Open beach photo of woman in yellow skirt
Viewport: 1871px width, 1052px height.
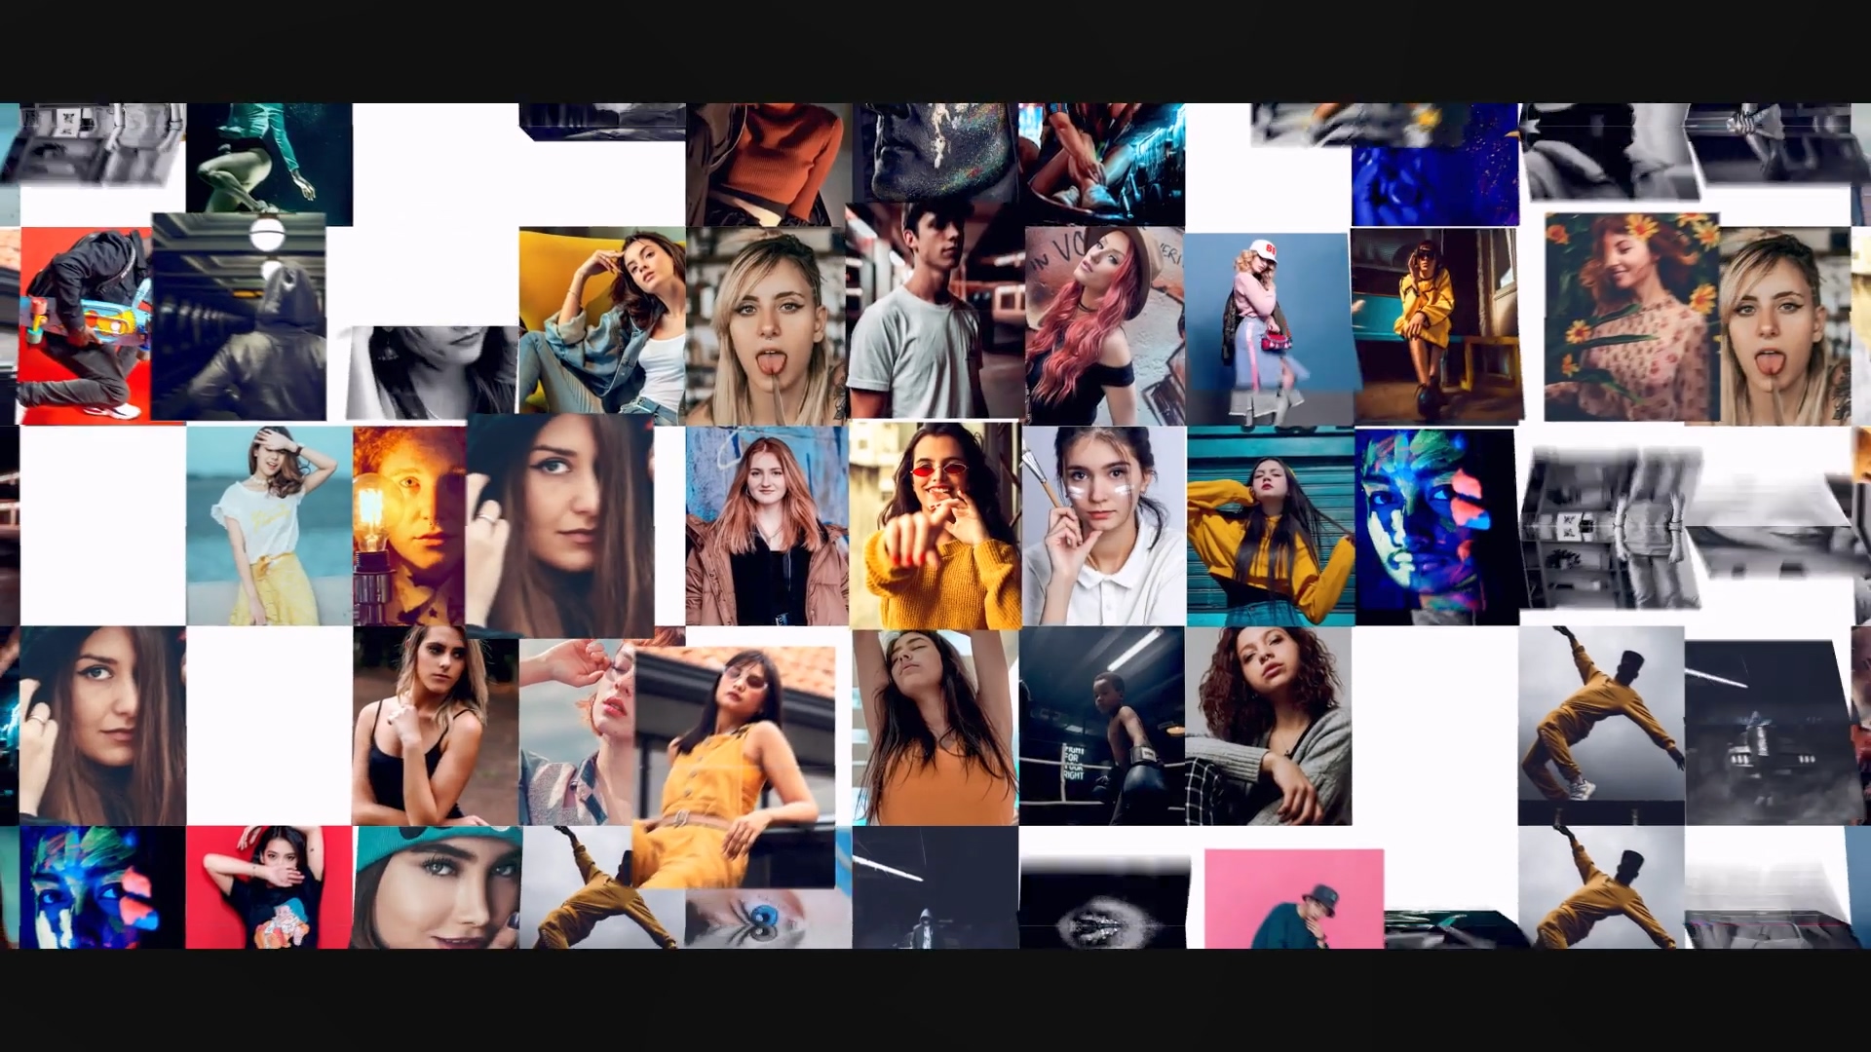tap(268, 526)
